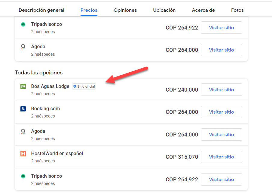The width and height of the screenshot is (272, 194).
Task: Click the HostelWorld orange H logo icon
Action: pos(23,154)
